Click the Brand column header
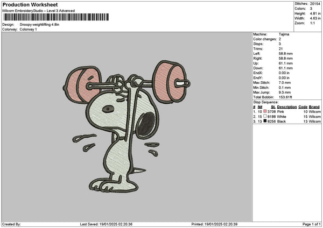Screen dimensions: 323x228 pyautogui.click(x=314, y=106)
